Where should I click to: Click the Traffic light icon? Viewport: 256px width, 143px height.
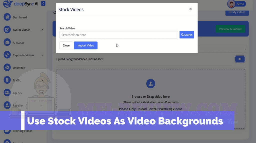tap(7, 80)
